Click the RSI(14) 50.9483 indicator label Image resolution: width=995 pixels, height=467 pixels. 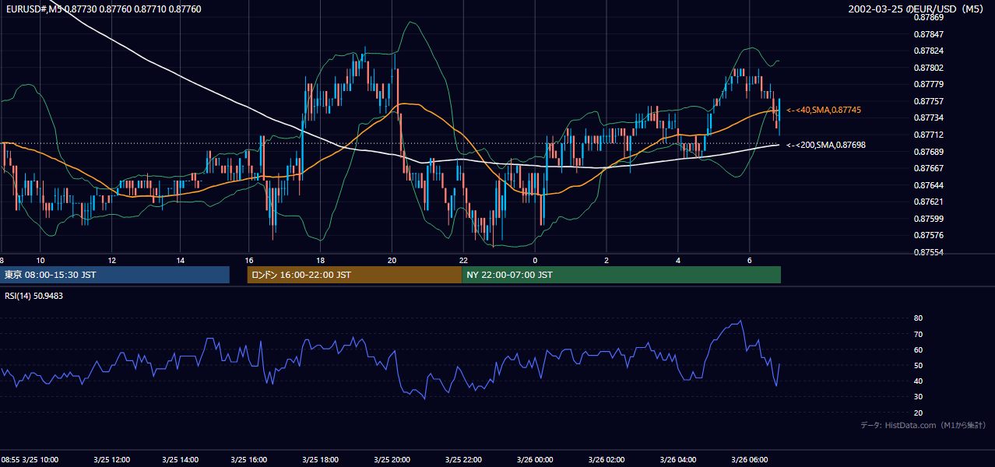[x=33, y=296]
